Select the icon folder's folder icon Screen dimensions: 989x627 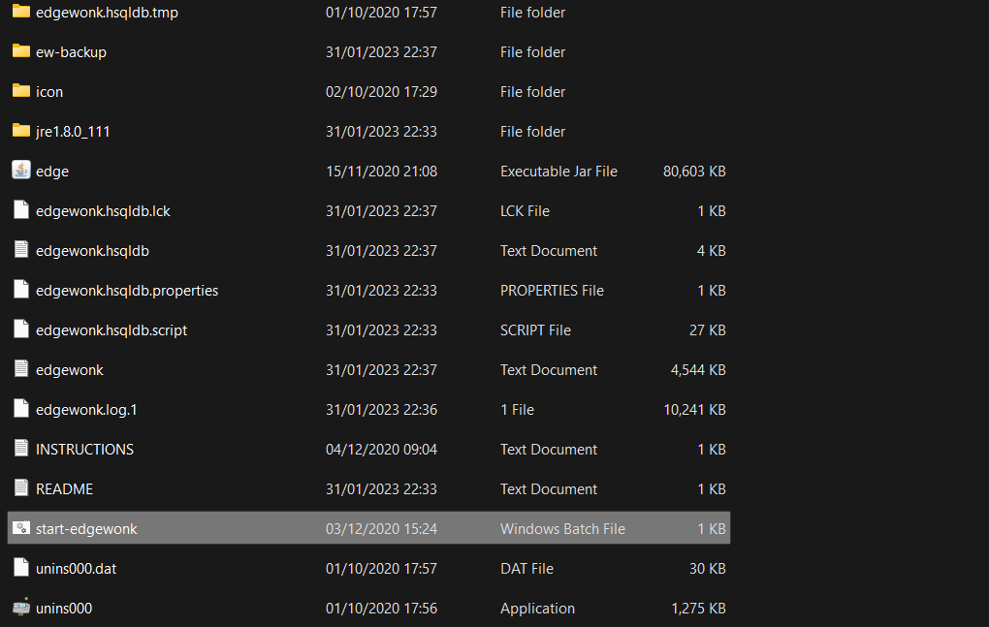(21, 91)
